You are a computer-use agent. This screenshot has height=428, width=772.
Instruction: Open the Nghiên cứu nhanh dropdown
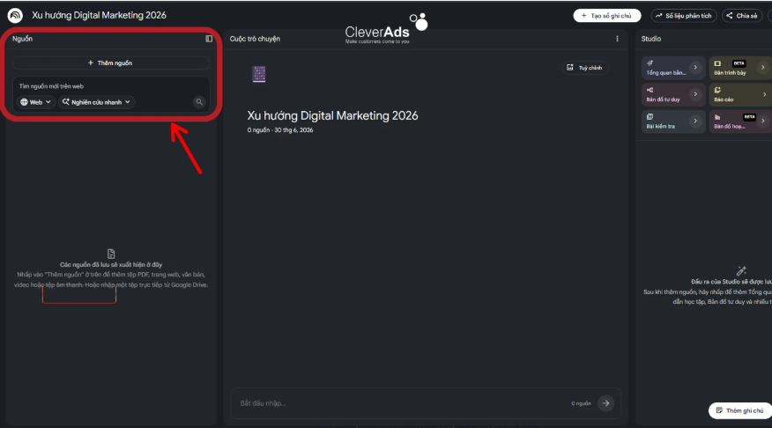(x=97, y=102)
